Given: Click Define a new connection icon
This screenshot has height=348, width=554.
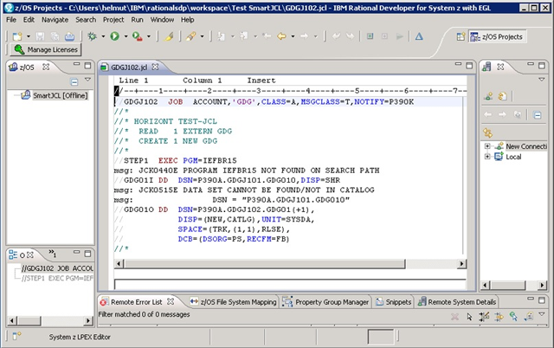Looking at the screenshot, I should pos(488,96).
